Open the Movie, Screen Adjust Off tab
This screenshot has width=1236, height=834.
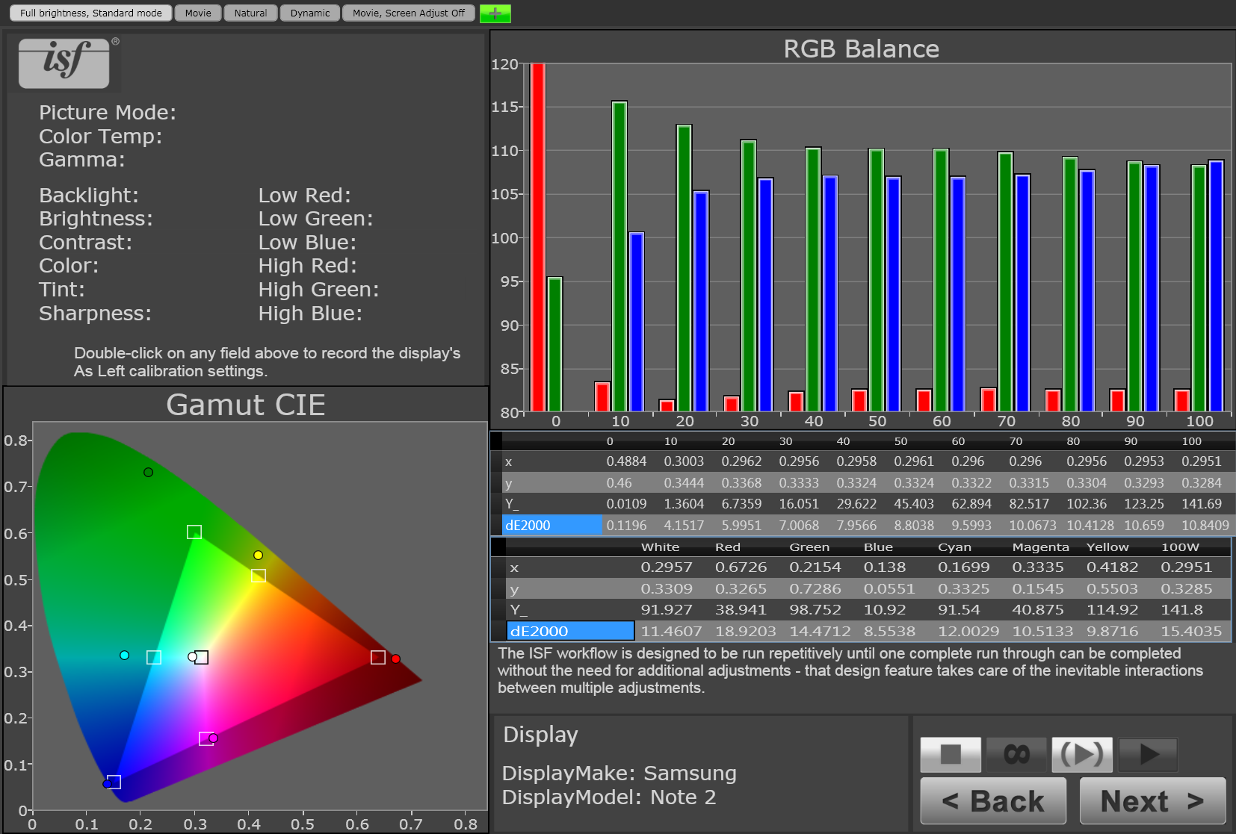point(408,13)
